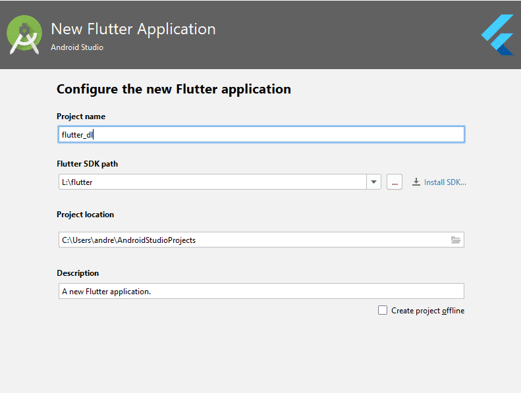521x393 pixels.
Task: Click the 'Create project offline' label text
Action: (427, 311)
